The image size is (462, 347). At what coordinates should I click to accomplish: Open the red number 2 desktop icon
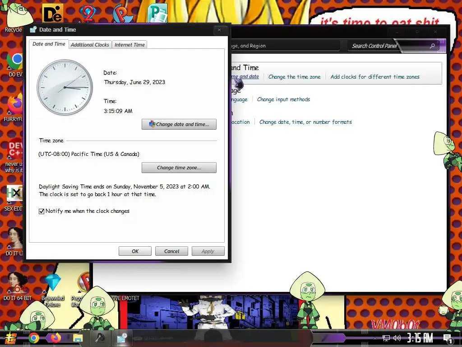click(88, 13)
